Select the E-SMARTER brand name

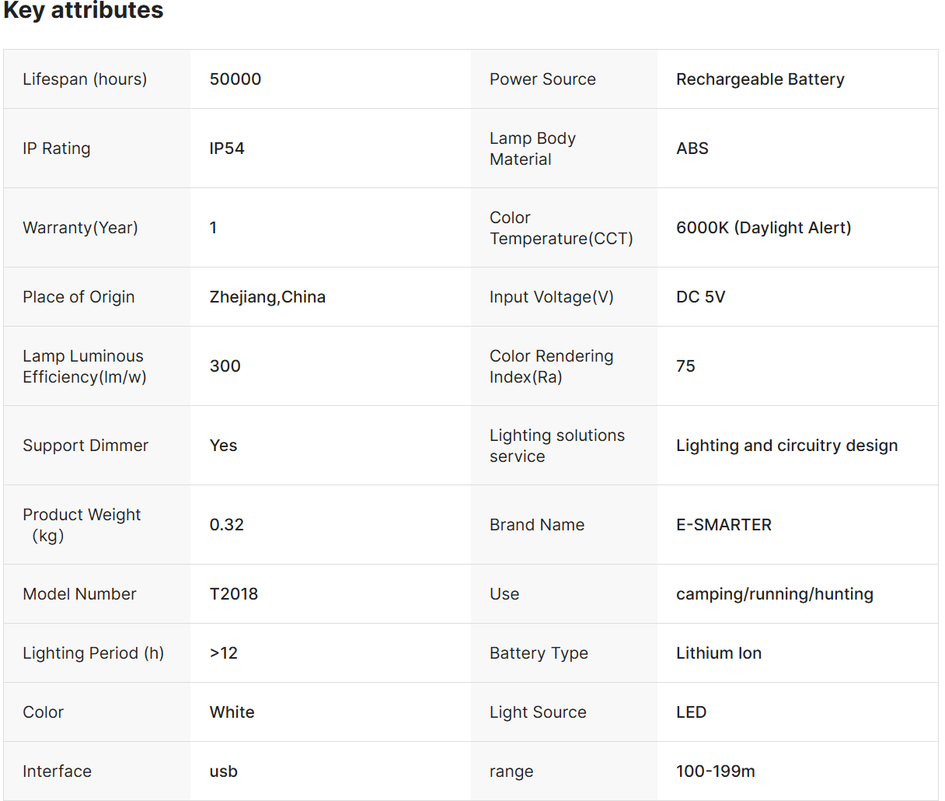724,525
